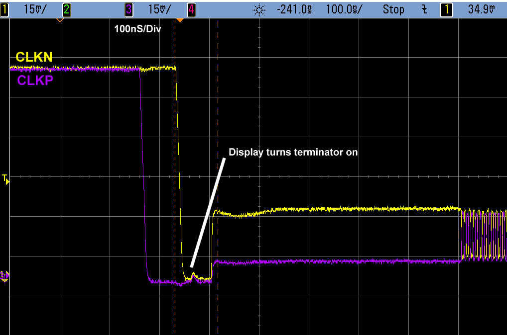Screen dimensions: 507x335
Task: Click the yellow CLKN trace label
Action: pyautogui.click(x=34, y=57)
